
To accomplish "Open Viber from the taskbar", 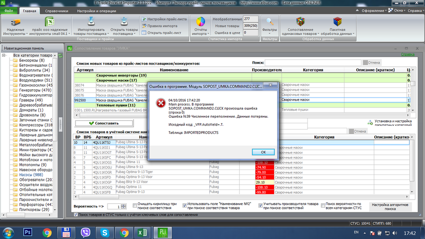I will click(x=86, y=233).
